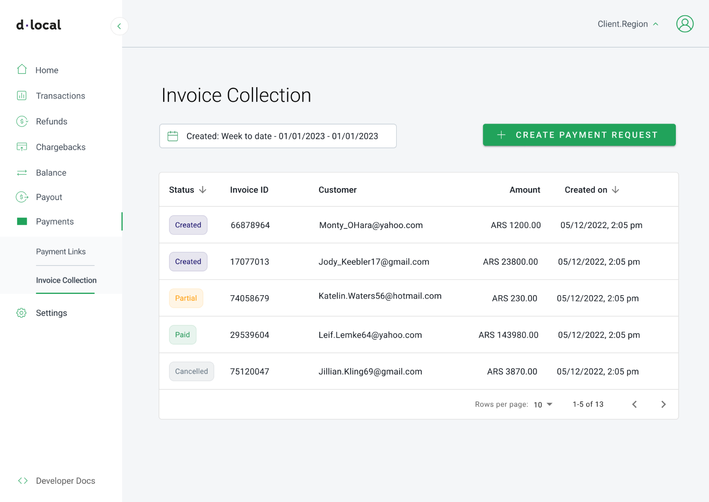Viewport: 709px width, 502px height.
Task: Switch to the Payment Links section
Action: (61, 251)
